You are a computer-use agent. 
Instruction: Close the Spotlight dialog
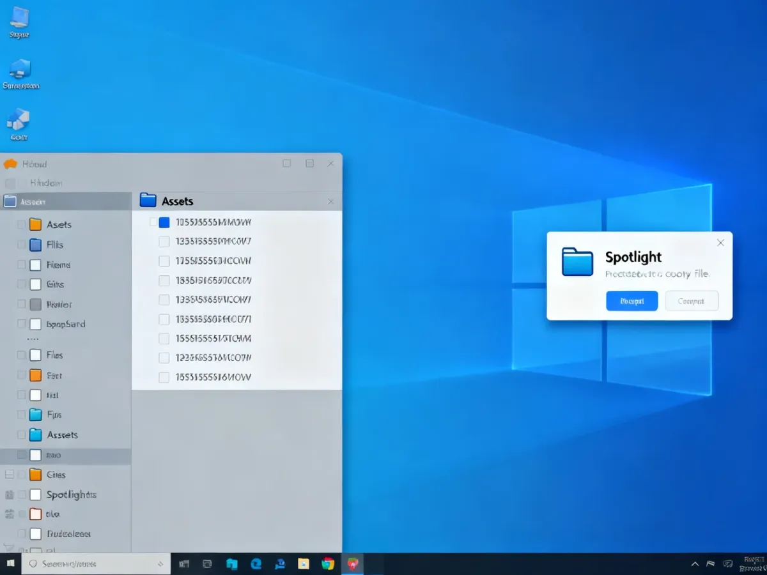click(x=720, y=243)
